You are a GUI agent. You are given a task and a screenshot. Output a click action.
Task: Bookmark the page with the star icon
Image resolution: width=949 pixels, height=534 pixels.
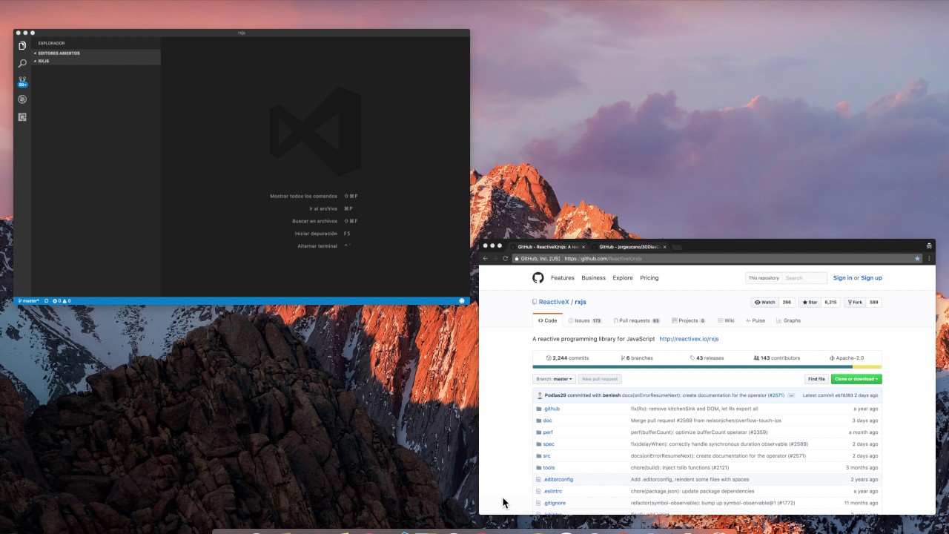click(x=917, y=259)
